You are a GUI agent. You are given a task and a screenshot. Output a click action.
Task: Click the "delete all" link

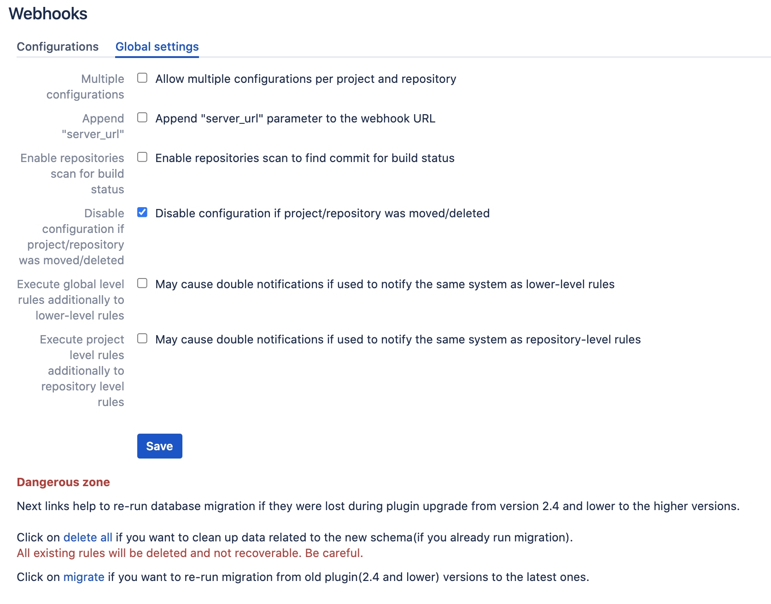(88, 537)
